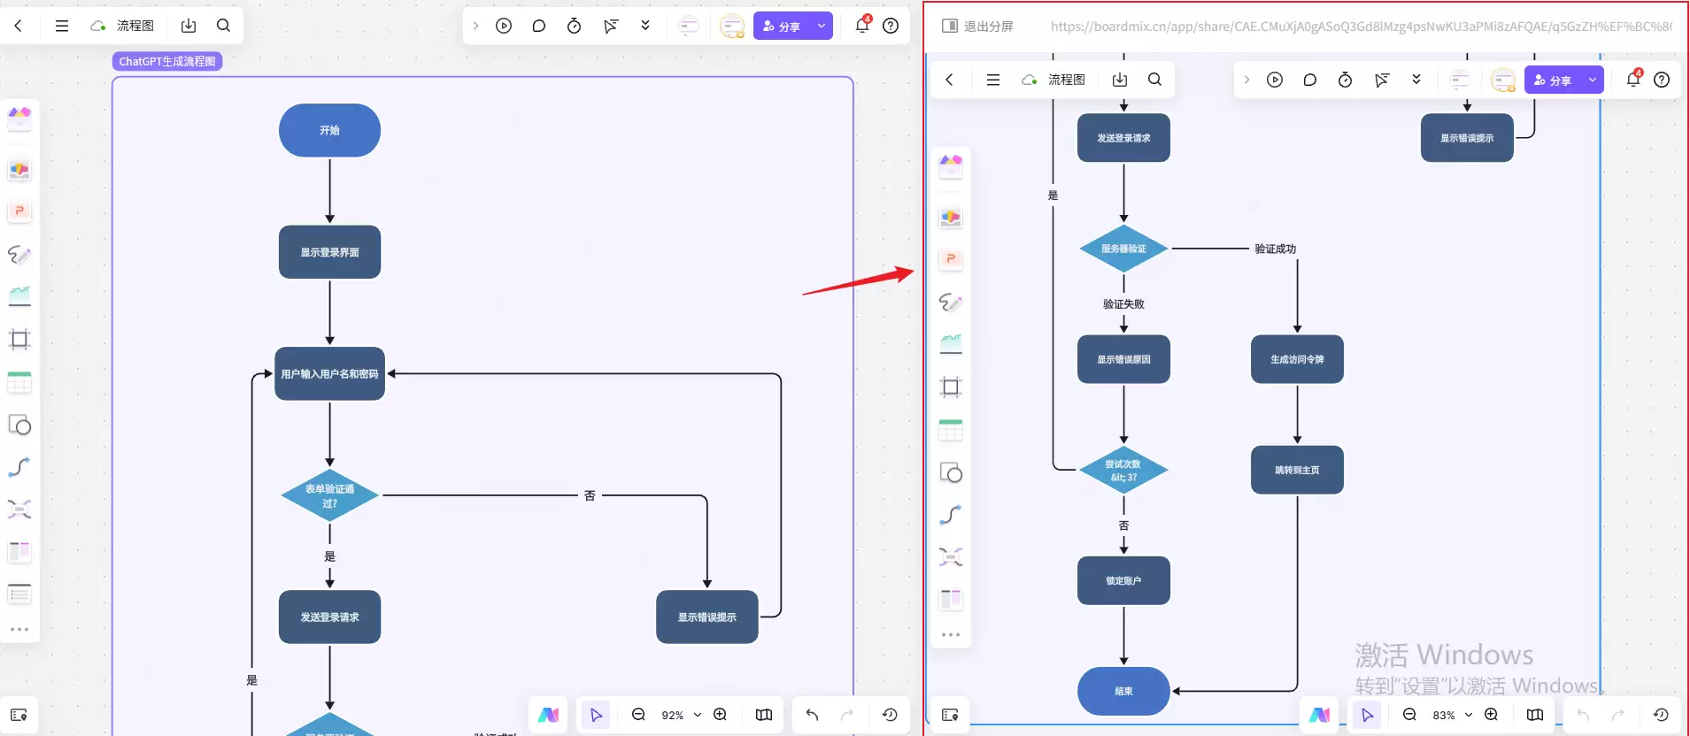Expand more tools chevrons in left window
Screen dimensions: 1690x736
click(645, 26)
